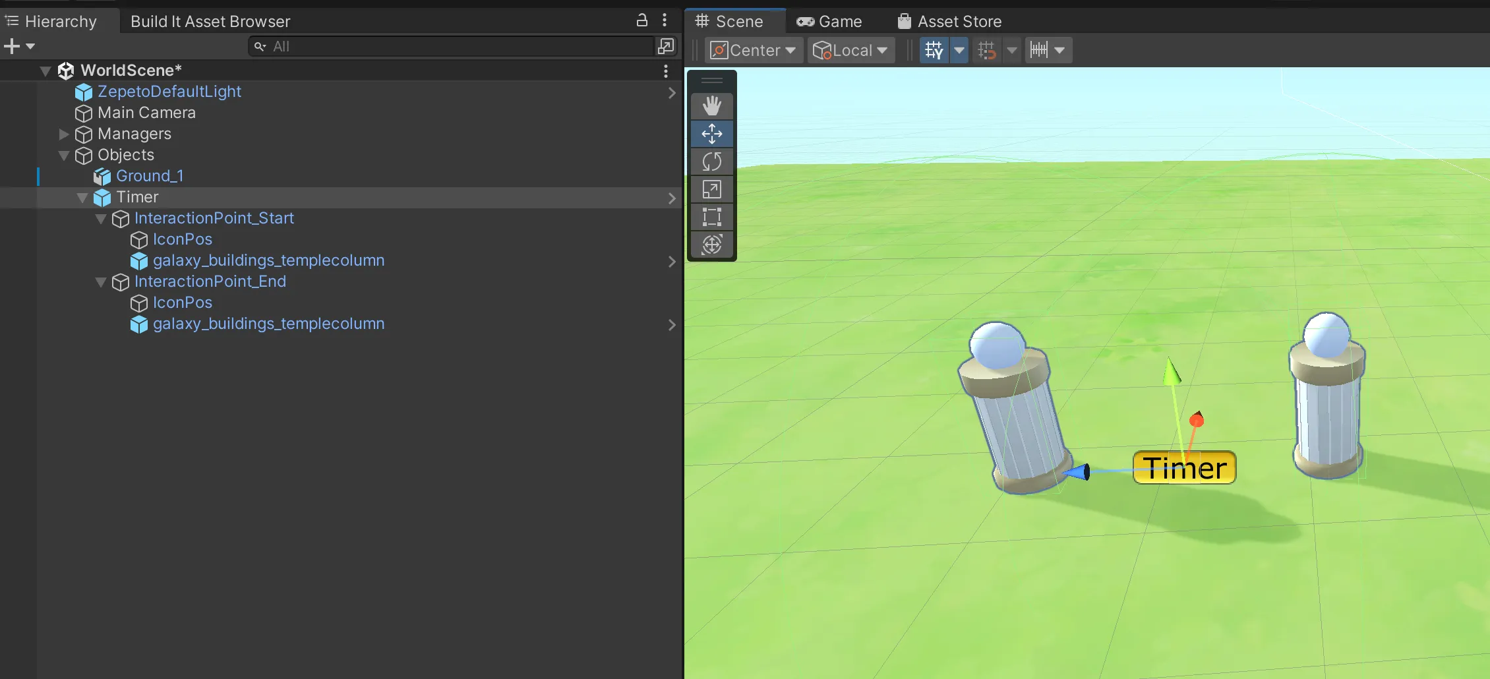Image resolution: width=1490 pixels, height=679 pixels.
Task: Select IconPos under InteractionPoint_Start
Action: tap(183, 239)
